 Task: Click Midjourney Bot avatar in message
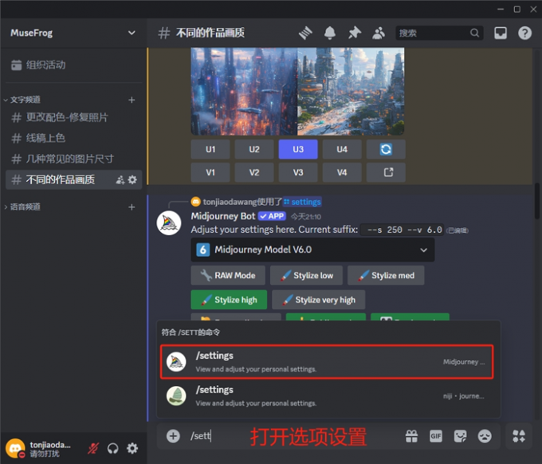pos(169,223)
